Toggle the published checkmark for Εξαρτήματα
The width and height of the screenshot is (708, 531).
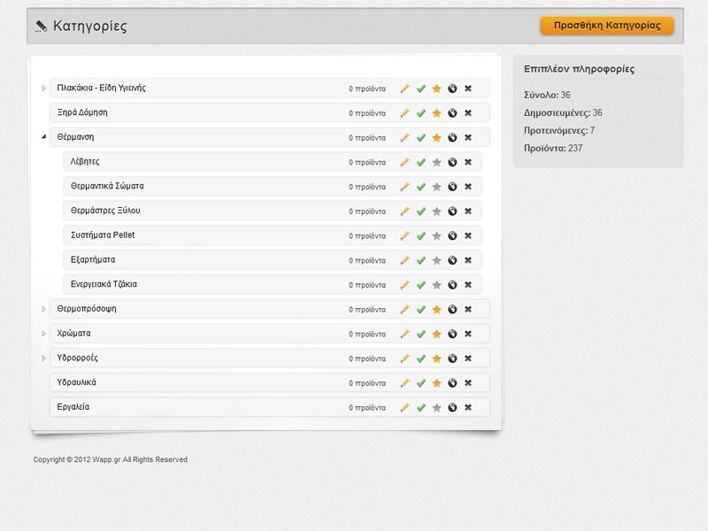(421, 260)
